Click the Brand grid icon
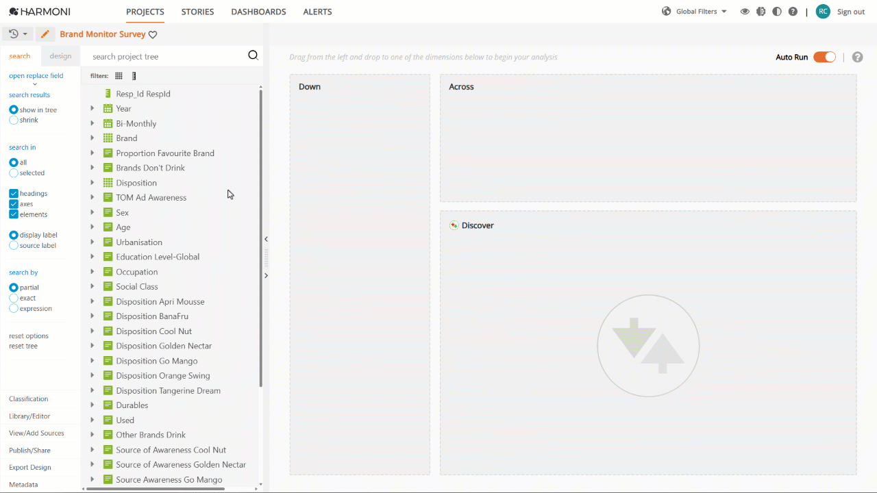The height and width of the screenshot is (493, 877). [x=108, y=138]
